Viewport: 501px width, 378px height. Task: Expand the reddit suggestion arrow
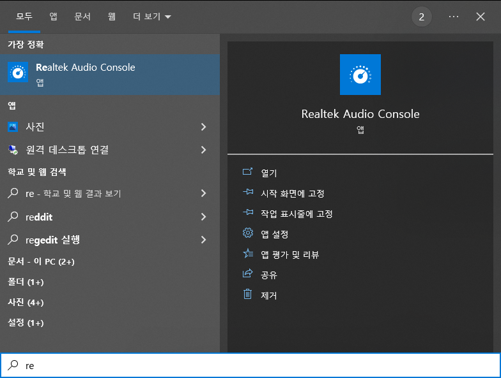(x=203, y=217)
